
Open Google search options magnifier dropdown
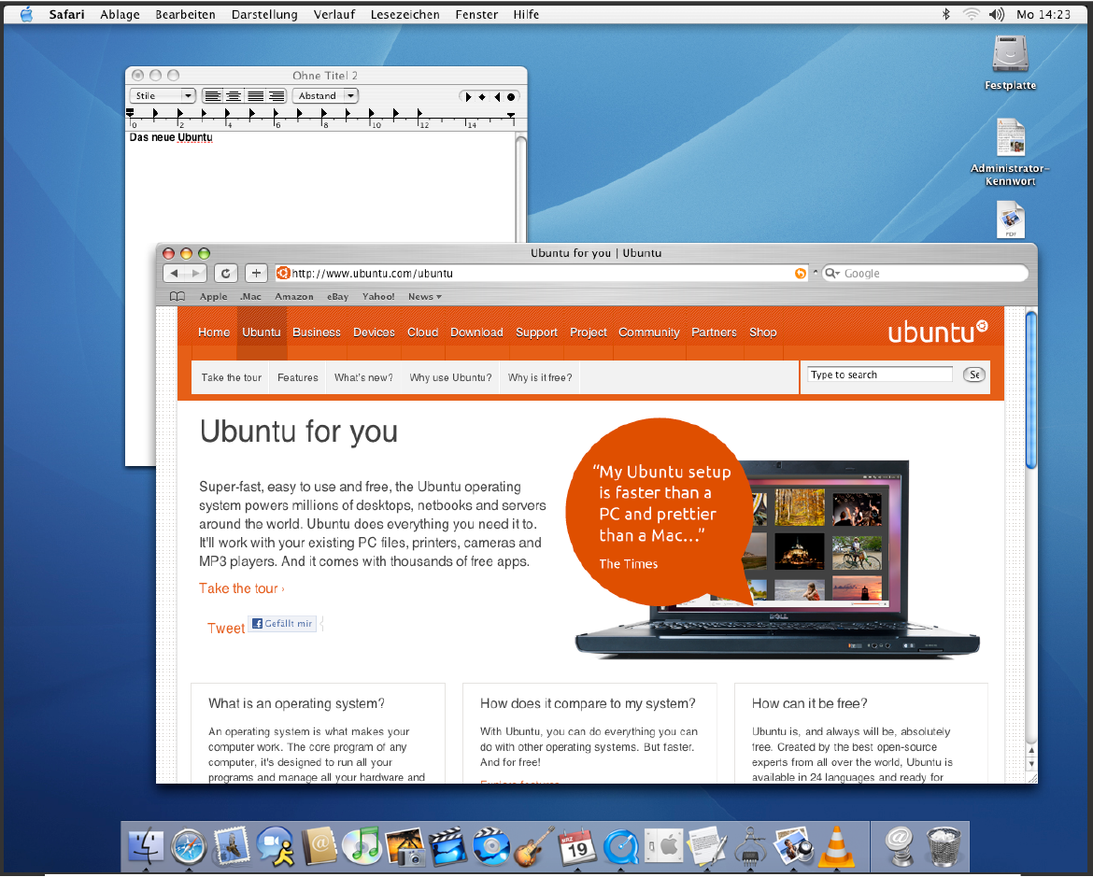coord(832,274)
